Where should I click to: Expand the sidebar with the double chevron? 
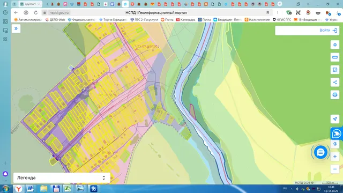[16, 28]
